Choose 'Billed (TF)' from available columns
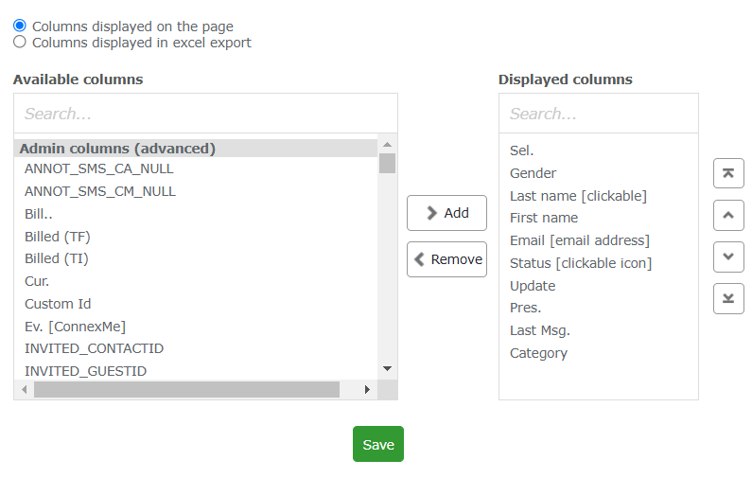752x478 pixels. 58,237
